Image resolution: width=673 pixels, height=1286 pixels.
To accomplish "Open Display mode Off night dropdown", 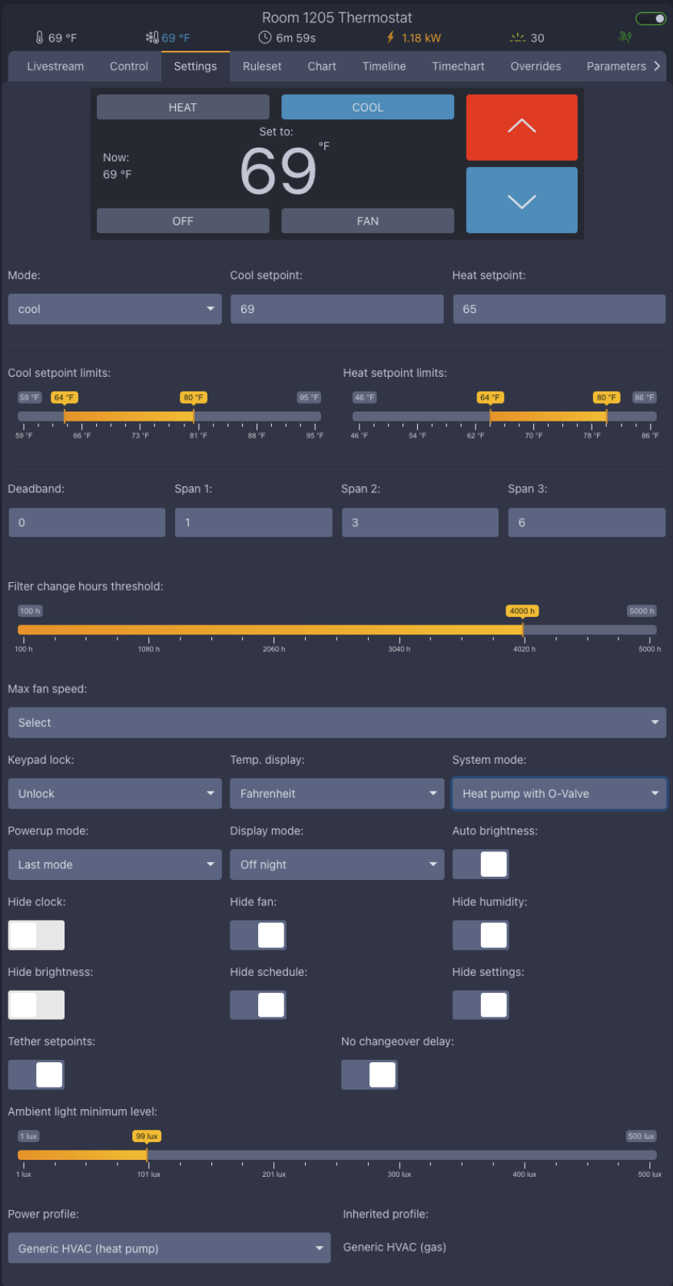I will (x=336, y=865).
